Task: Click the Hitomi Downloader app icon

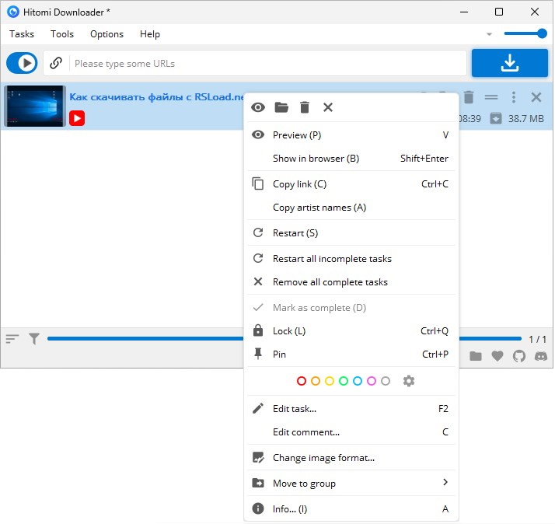Action: pyautogui.click(x=13, y=12)
